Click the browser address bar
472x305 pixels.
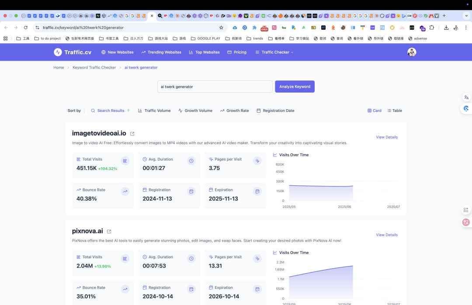coord(129,28)
